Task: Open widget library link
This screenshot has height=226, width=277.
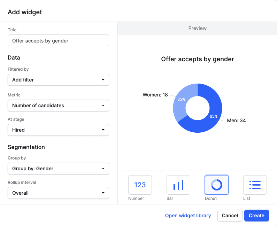Action: click(188, 216)
